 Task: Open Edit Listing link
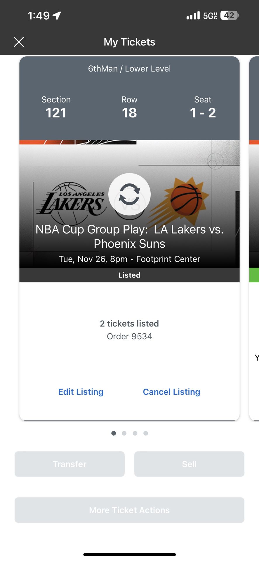81,392
